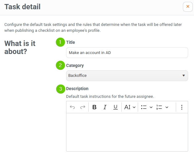Click the green step 2 badge
The height and width of the screenshot is (158, 194).
[x=60, y=65]
